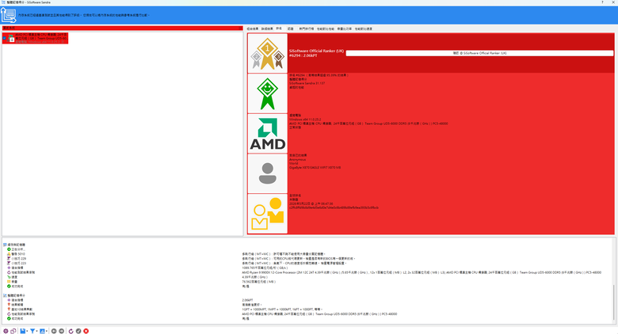
Task: Click the red column header in the left list
Action: 122,28
